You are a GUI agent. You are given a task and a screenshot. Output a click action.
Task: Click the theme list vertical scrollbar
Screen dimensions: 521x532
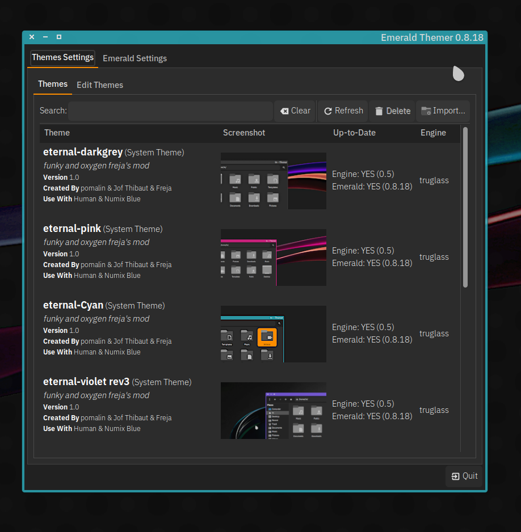pos(465,208)
